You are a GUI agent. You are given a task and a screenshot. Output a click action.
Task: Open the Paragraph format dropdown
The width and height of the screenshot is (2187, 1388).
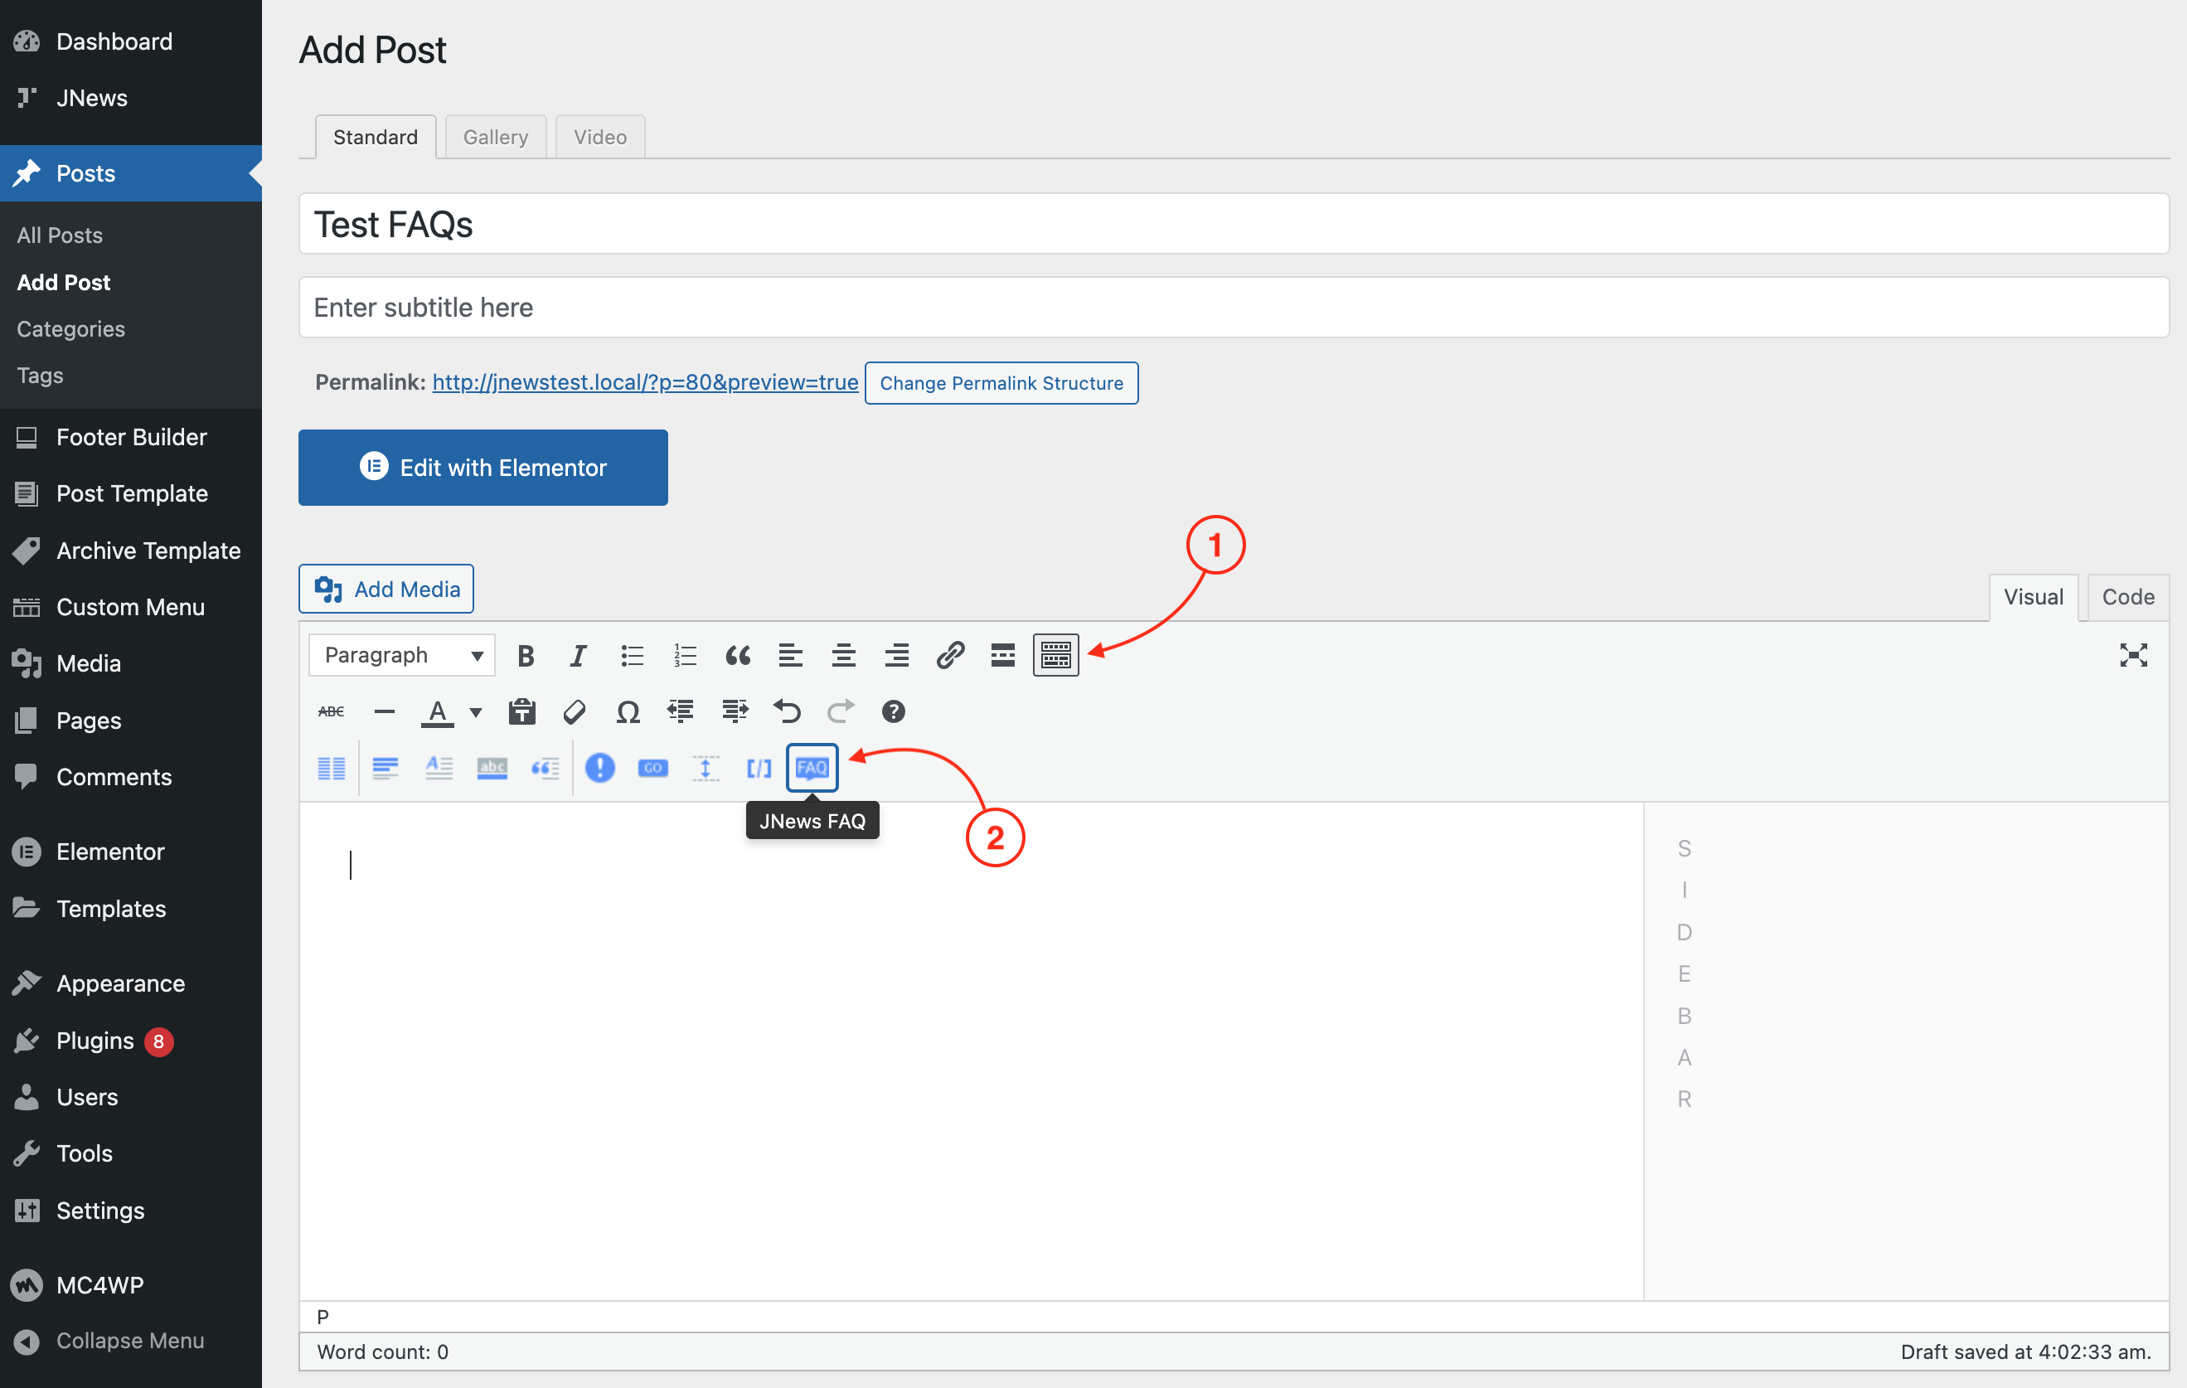point(401,655)
